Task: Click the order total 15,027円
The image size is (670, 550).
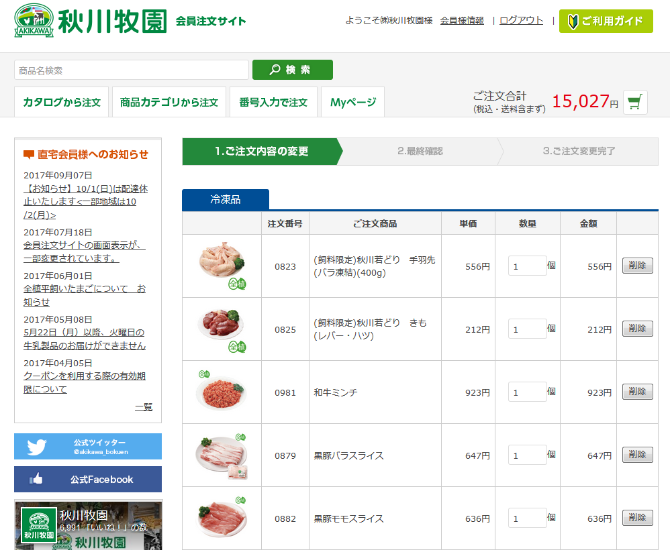Action: [x=585, y=102]
